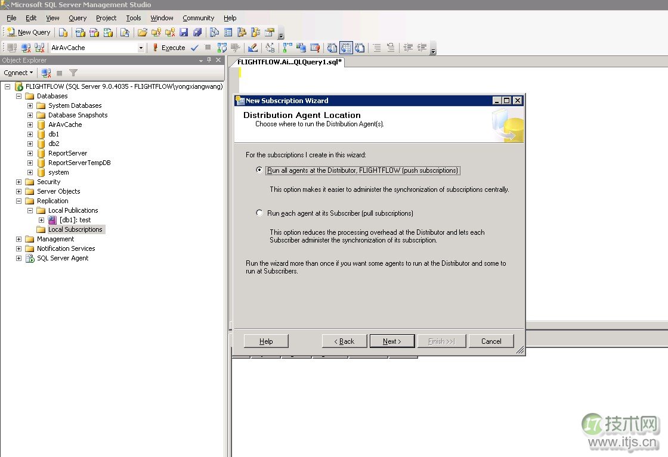The height and width of the screenshot is (457, 668).
Task: Save the query with the floppy disk icon
Action: click(184, 32)
